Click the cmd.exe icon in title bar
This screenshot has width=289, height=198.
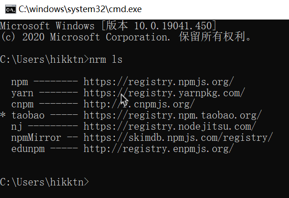tap(11, 9)
